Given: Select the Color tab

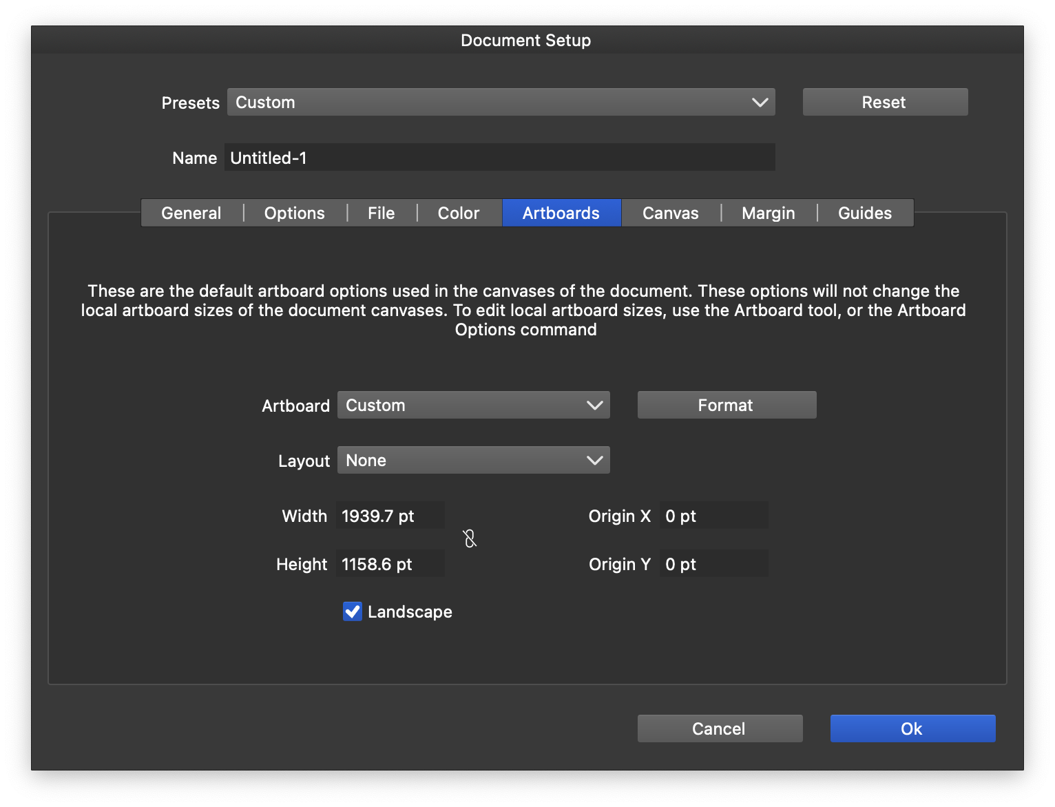Looking at the screenshot, I should point(459,213).
